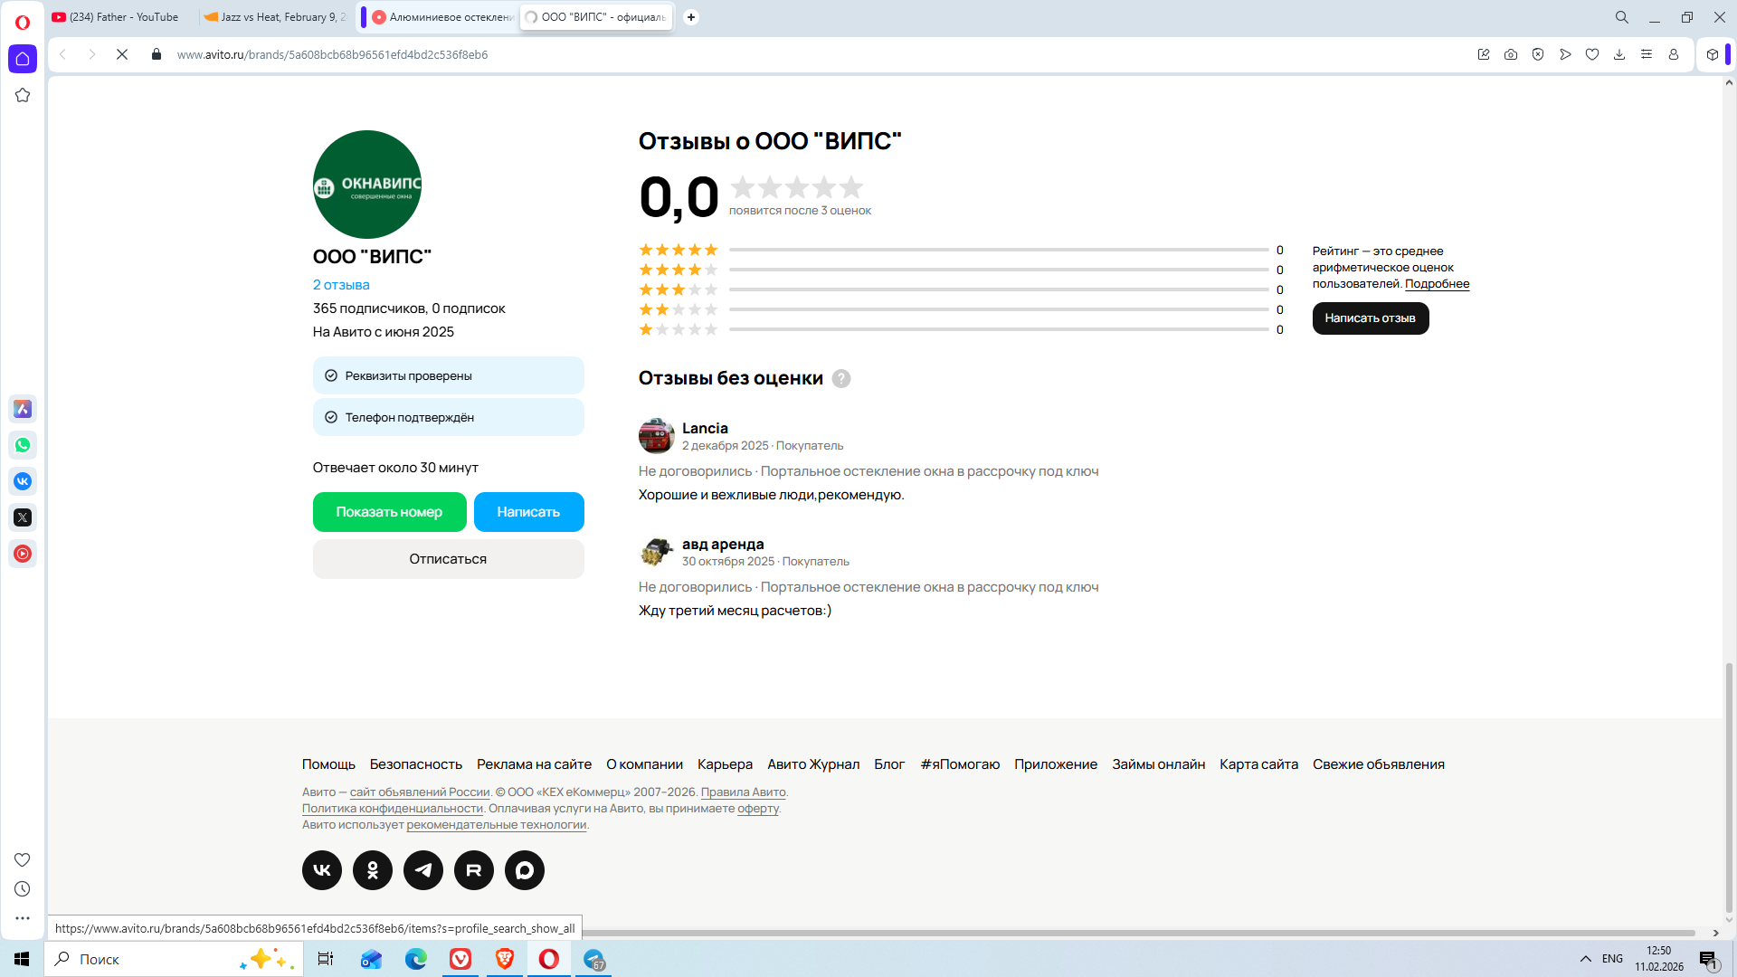This screenshot has width=1737, height=977.
Task: Click the Odnoklassniki footer icon
Action: (x=373, y=870)
